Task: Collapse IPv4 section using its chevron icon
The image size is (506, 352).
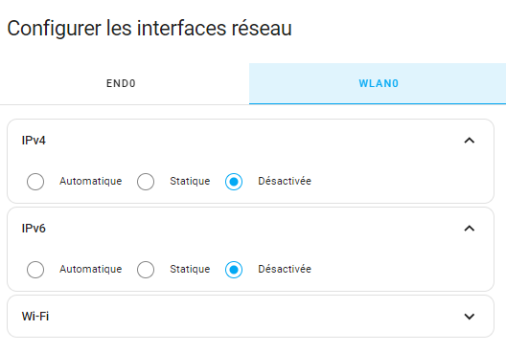Action: 470,141
